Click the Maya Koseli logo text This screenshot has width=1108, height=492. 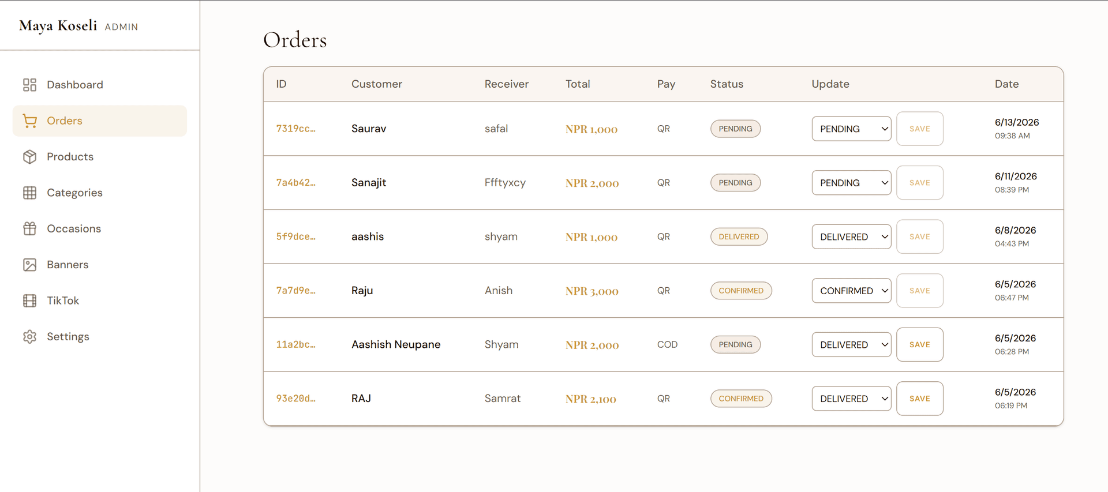click(x=58, y=26)
